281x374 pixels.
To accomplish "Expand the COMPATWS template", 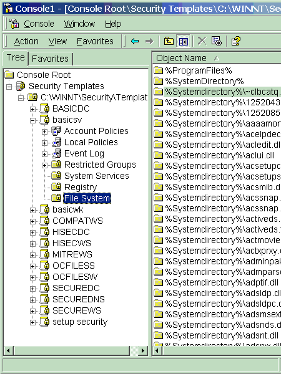I will (32, 221).
